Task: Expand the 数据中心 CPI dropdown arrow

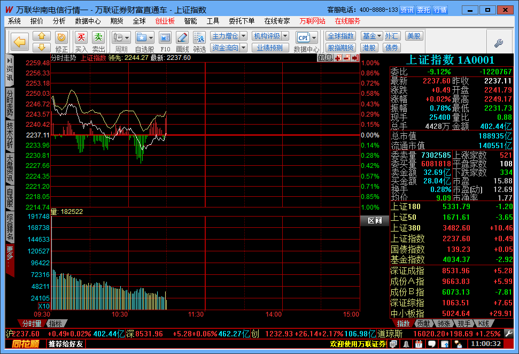Action: (x=314, y=37)
